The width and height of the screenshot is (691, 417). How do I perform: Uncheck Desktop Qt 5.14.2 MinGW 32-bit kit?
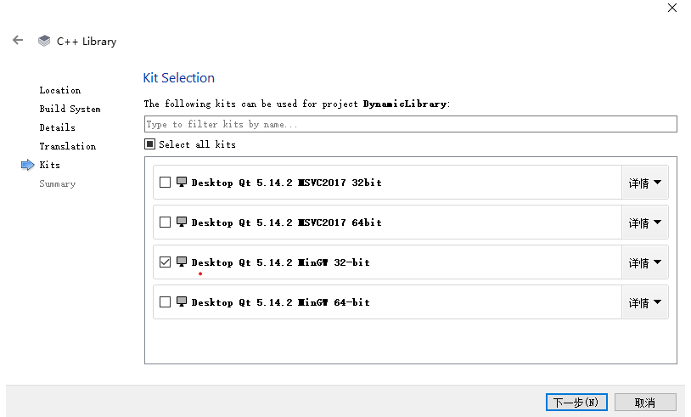tap(165, 262)
